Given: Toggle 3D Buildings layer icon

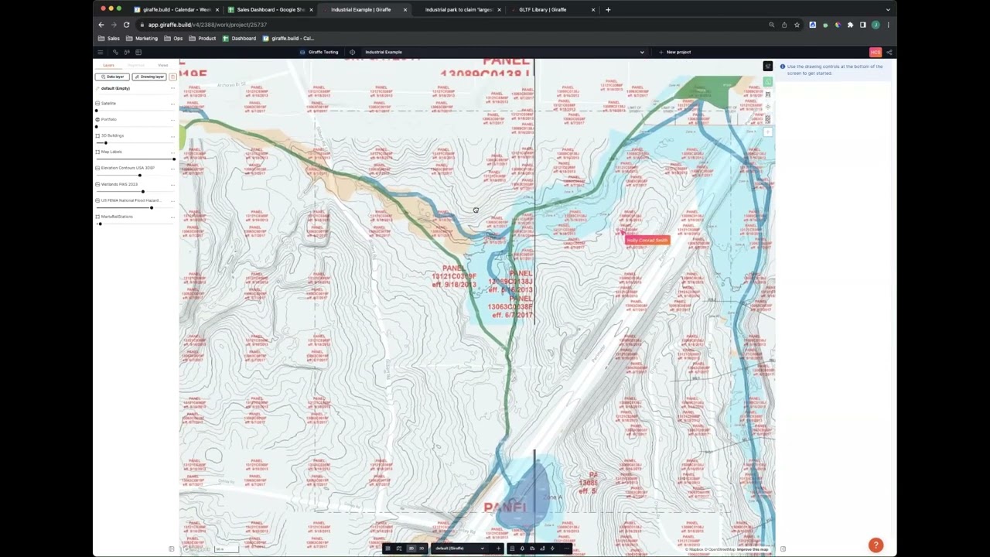Looking at the screenshot, I should click(97, 135).
